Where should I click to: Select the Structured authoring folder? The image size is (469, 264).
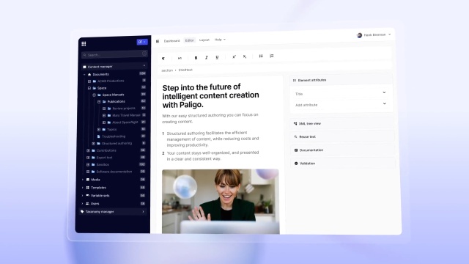pyautogui.click(x=117, y=143)
